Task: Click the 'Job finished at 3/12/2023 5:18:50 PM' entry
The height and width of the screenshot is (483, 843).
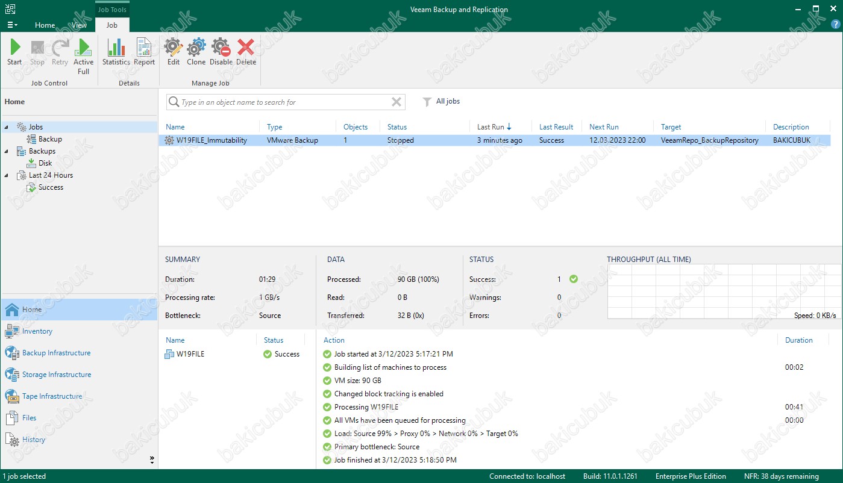Action: 395,460
